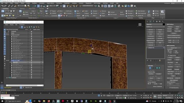Click the Undo arrow in the main toolbar
Image resolution: width=184 pixels, height=103 pixels.
(x=2, y=6)
